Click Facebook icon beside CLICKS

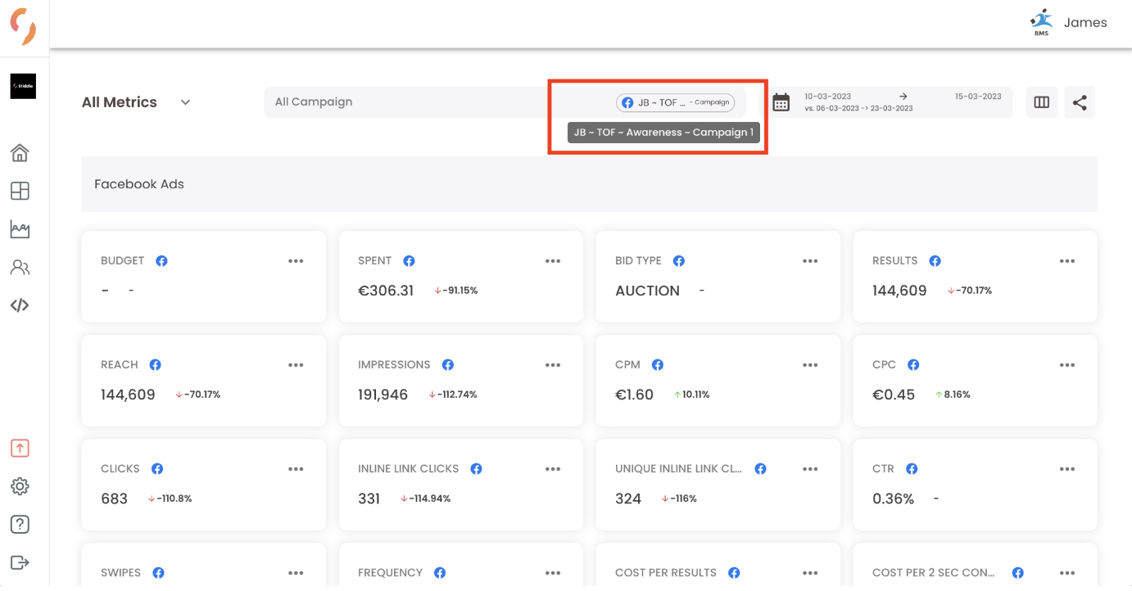[x=157, y=469]
